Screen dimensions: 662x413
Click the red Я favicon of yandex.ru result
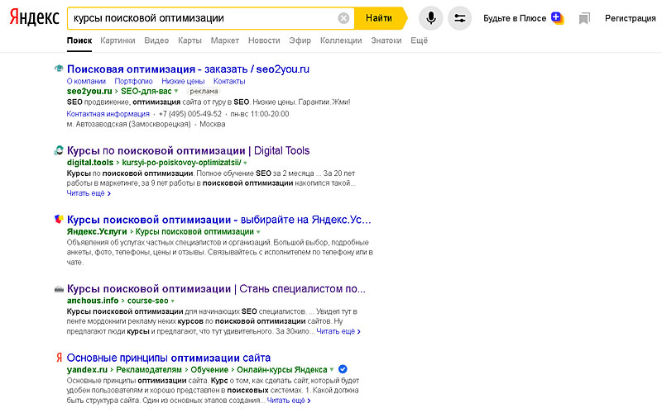[59, 358]
